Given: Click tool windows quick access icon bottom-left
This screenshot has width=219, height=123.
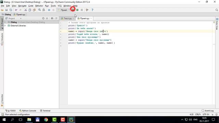Looking at the screenshot, I should pyautogui.click(x=2, y=114).
